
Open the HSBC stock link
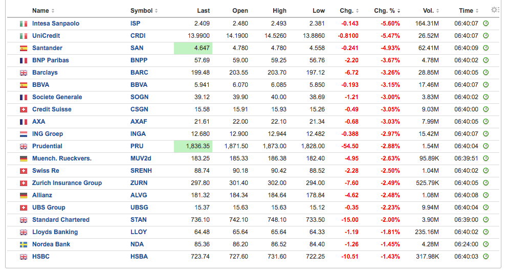41,257
